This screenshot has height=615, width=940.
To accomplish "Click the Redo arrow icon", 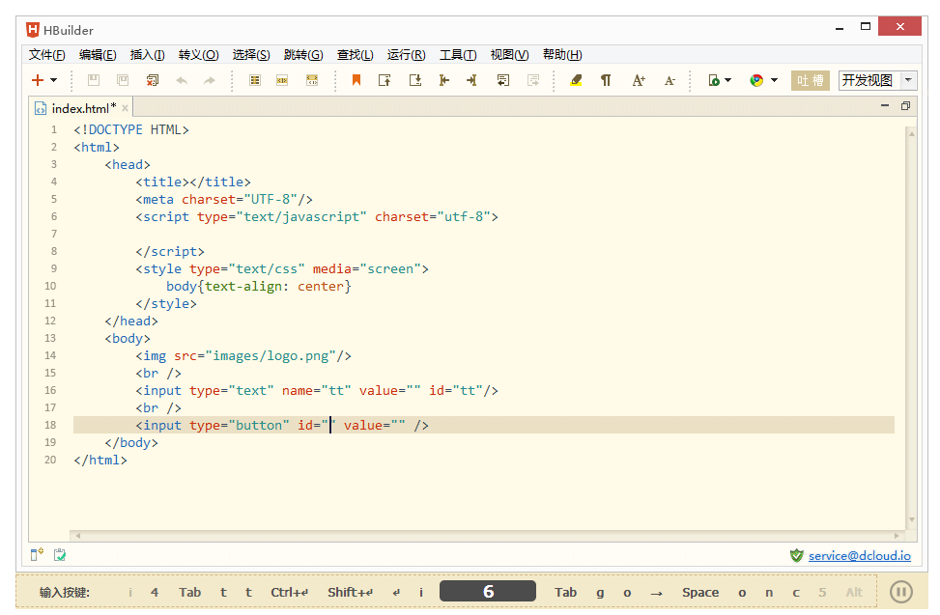I will [x=210, y=80].
